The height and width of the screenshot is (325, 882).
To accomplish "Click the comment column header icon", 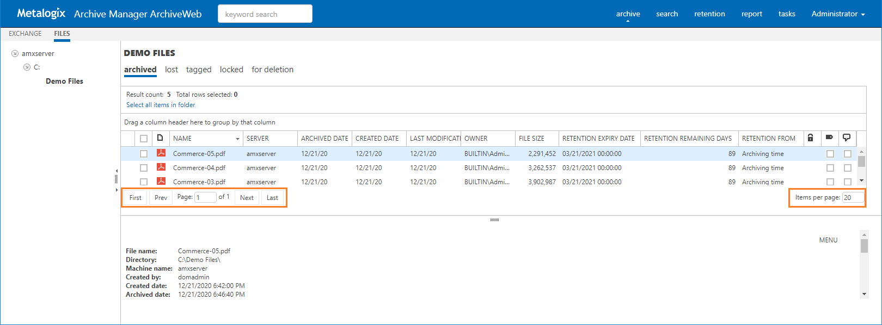I will 847,137.
